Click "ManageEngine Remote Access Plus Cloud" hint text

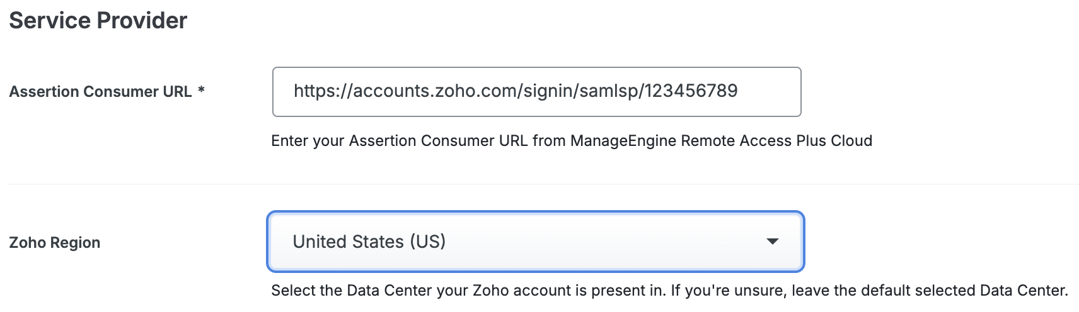[721, 141]
